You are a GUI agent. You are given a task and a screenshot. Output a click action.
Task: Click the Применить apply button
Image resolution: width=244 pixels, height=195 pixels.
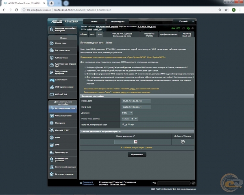point(137,154)
